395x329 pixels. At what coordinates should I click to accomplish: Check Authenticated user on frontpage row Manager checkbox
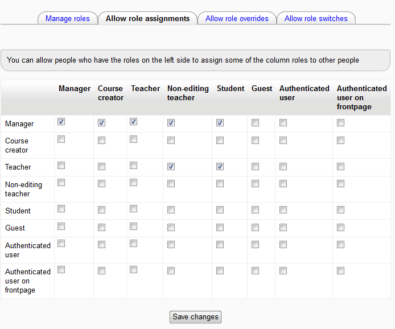[x=61, y=270]
